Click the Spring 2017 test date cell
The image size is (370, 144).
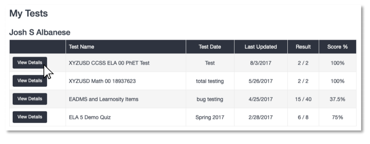click(x=210, y=117)
